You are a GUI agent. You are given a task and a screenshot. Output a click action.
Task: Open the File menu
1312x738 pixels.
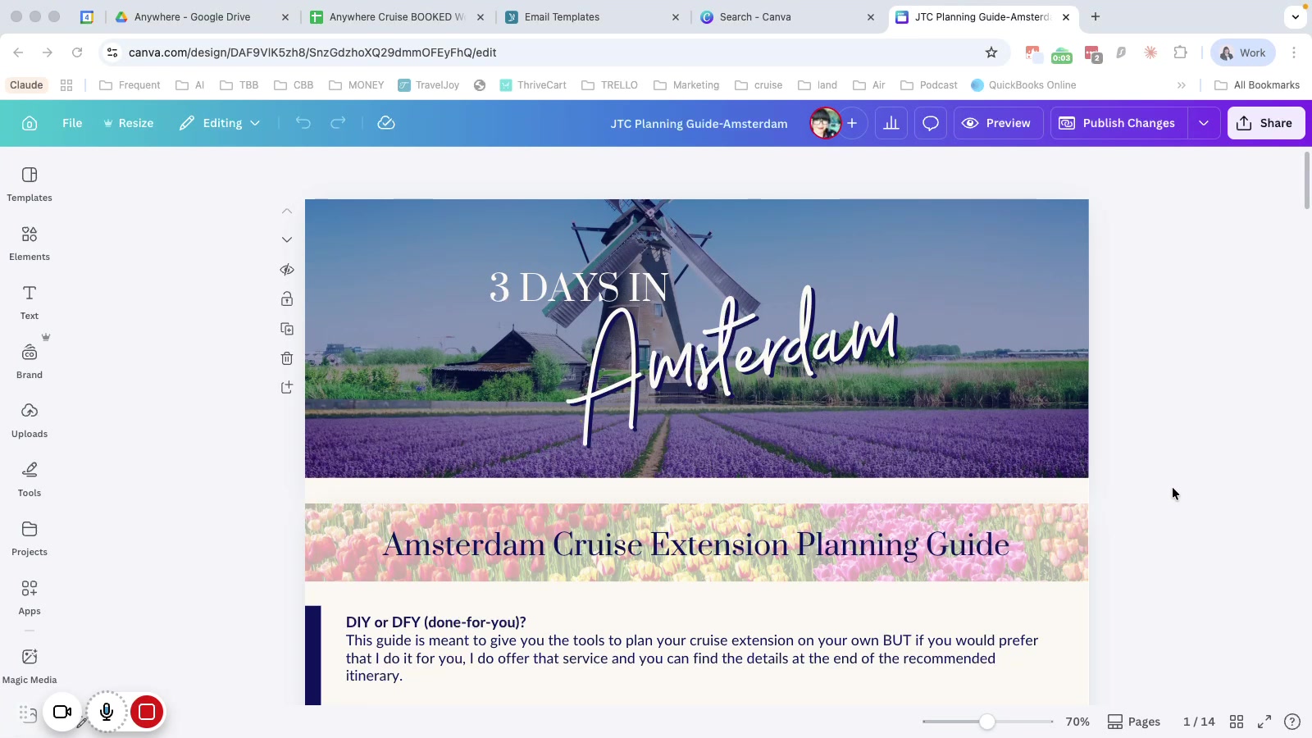click(72, 123)
